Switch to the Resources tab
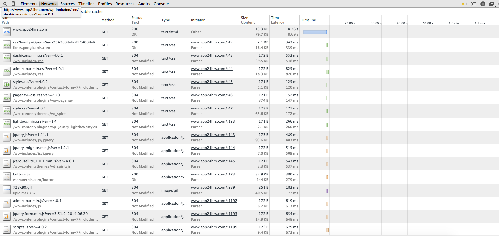The width and height of the screenshot is (499, 236). click(x=125, y=4)
